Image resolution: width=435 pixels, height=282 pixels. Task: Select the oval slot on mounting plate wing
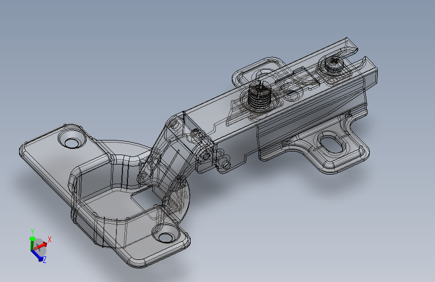pyautogui.click(x=333, y=144)
